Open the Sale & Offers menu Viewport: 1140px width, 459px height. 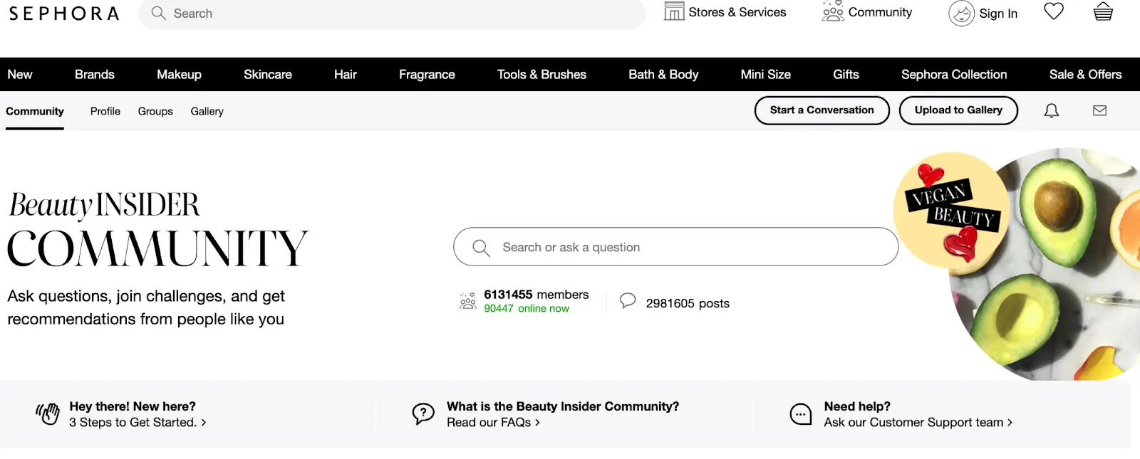point(1085,74)
